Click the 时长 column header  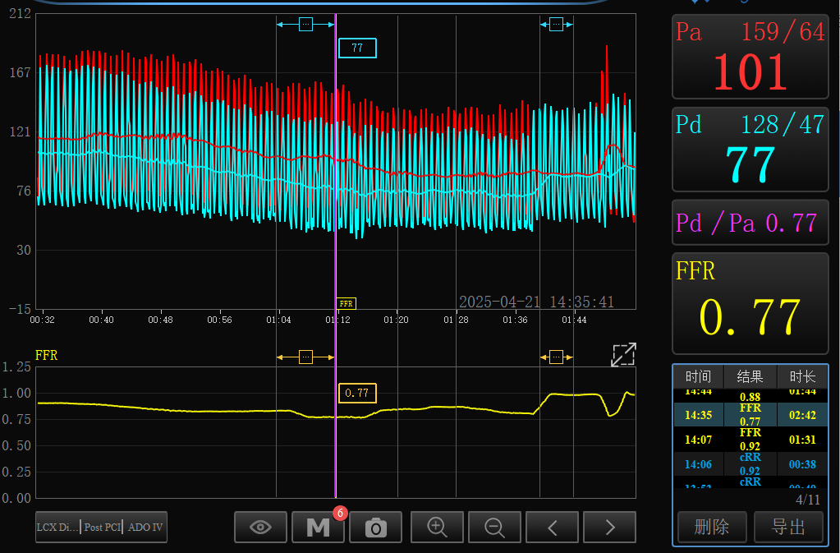[x=802, y=376]
